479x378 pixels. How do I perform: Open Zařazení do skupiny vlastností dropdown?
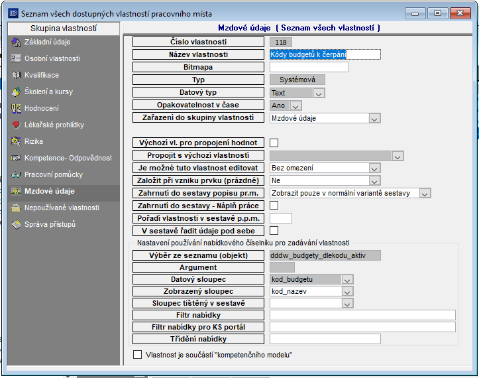pos(374,118)
